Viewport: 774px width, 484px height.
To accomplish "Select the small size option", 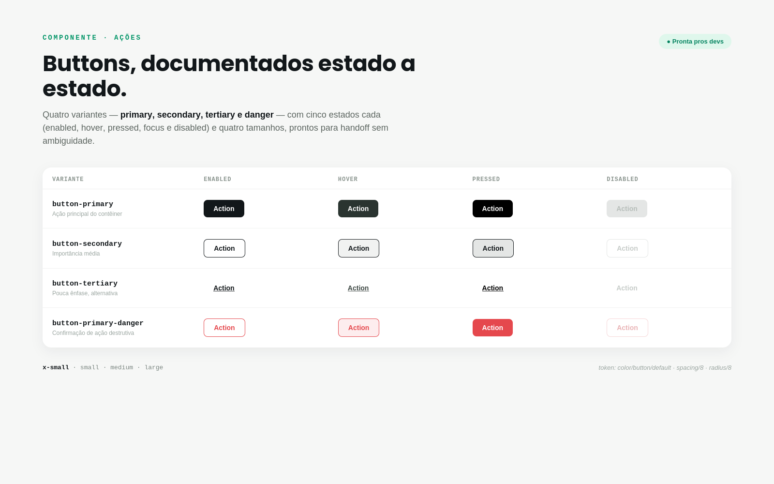I will (x=89, y=367).
